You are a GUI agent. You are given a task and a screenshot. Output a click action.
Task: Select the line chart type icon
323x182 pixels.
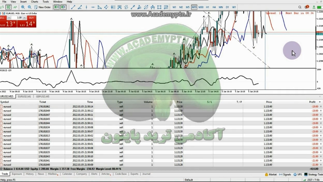tap(15, 7)
